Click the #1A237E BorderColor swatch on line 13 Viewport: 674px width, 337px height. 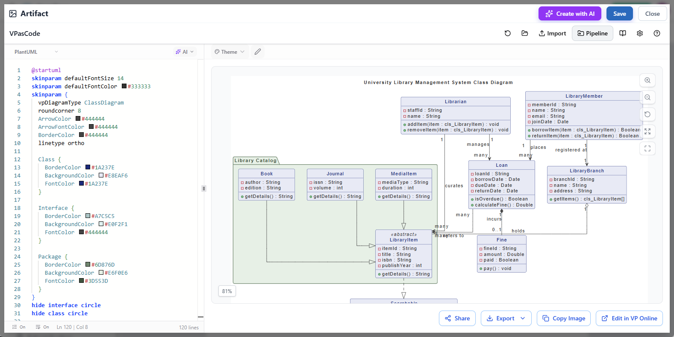tap(88, 167)
